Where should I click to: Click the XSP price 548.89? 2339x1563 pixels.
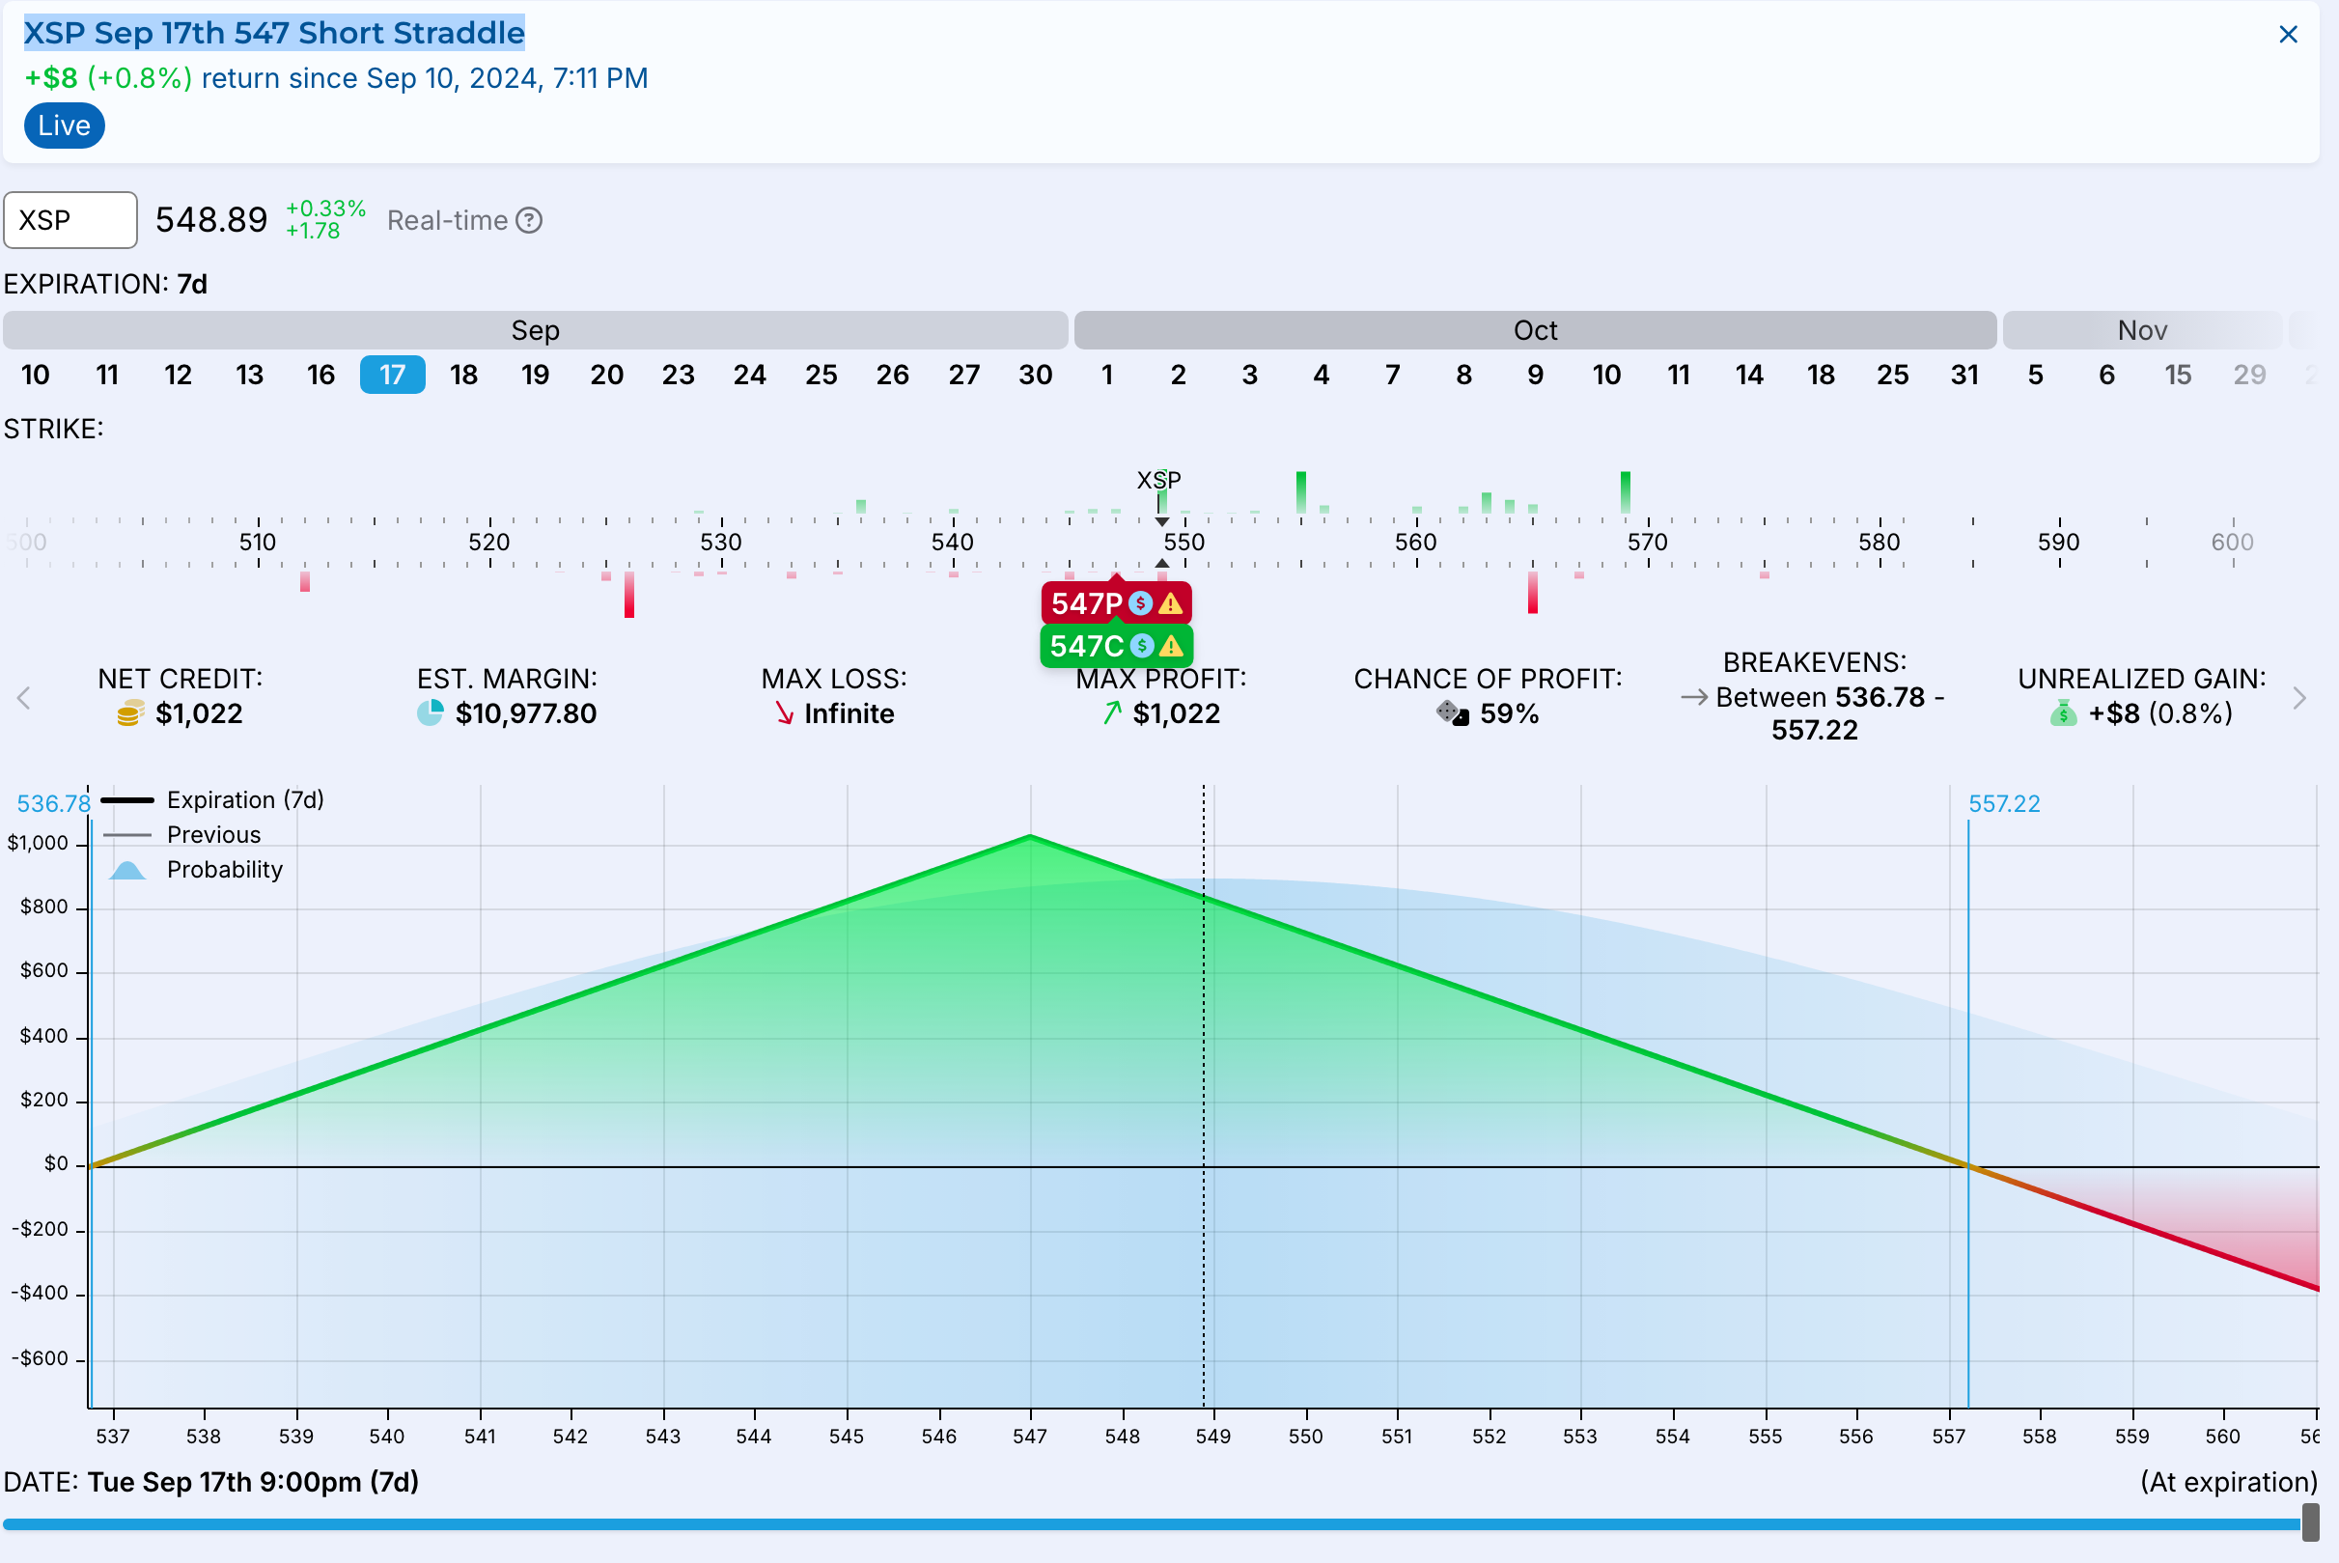[x=211, y=220]
